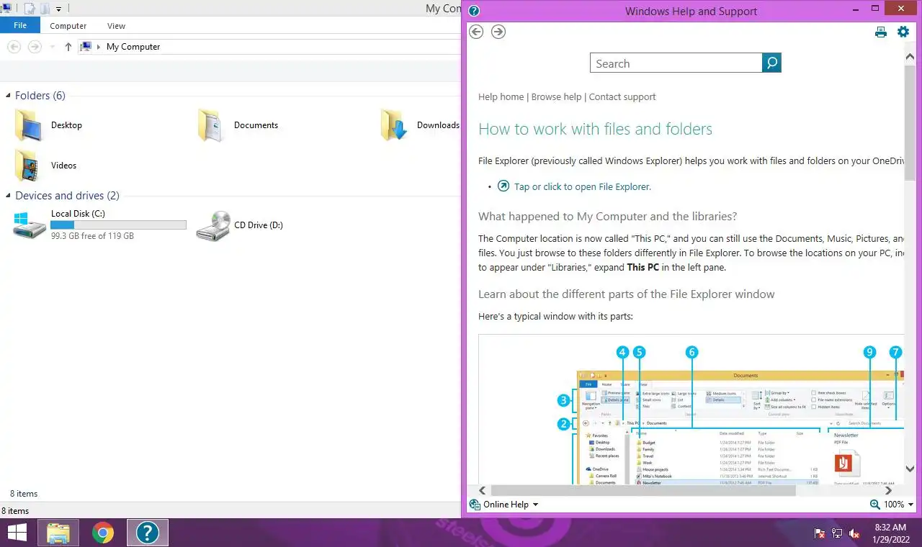Click the help search magnifier button
Viewport: 922px width, 547px height.
pos(771,63)
